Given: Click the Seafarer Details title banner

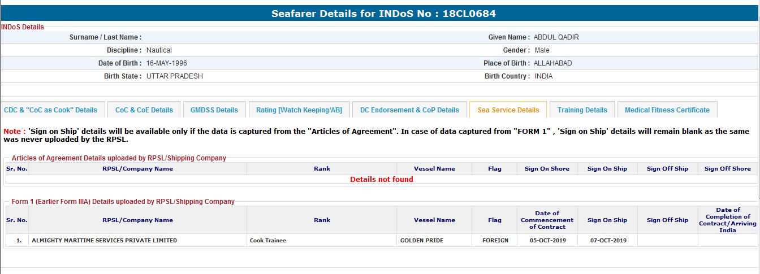Looking at the screenshot, I should pos(379,14).
